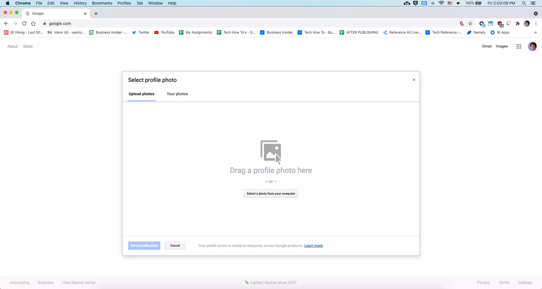Expand the hidden bookmarks overflow chevron

click(535, 32)
